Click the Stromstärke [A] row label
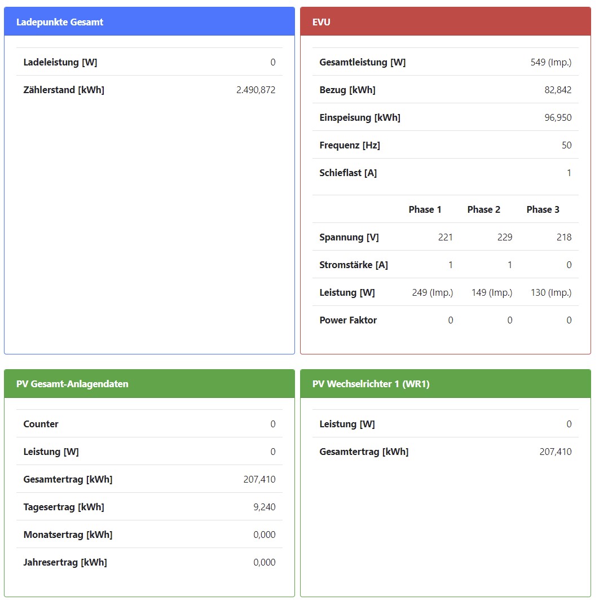This screenshot has height=600, width=599. (354, 265)
